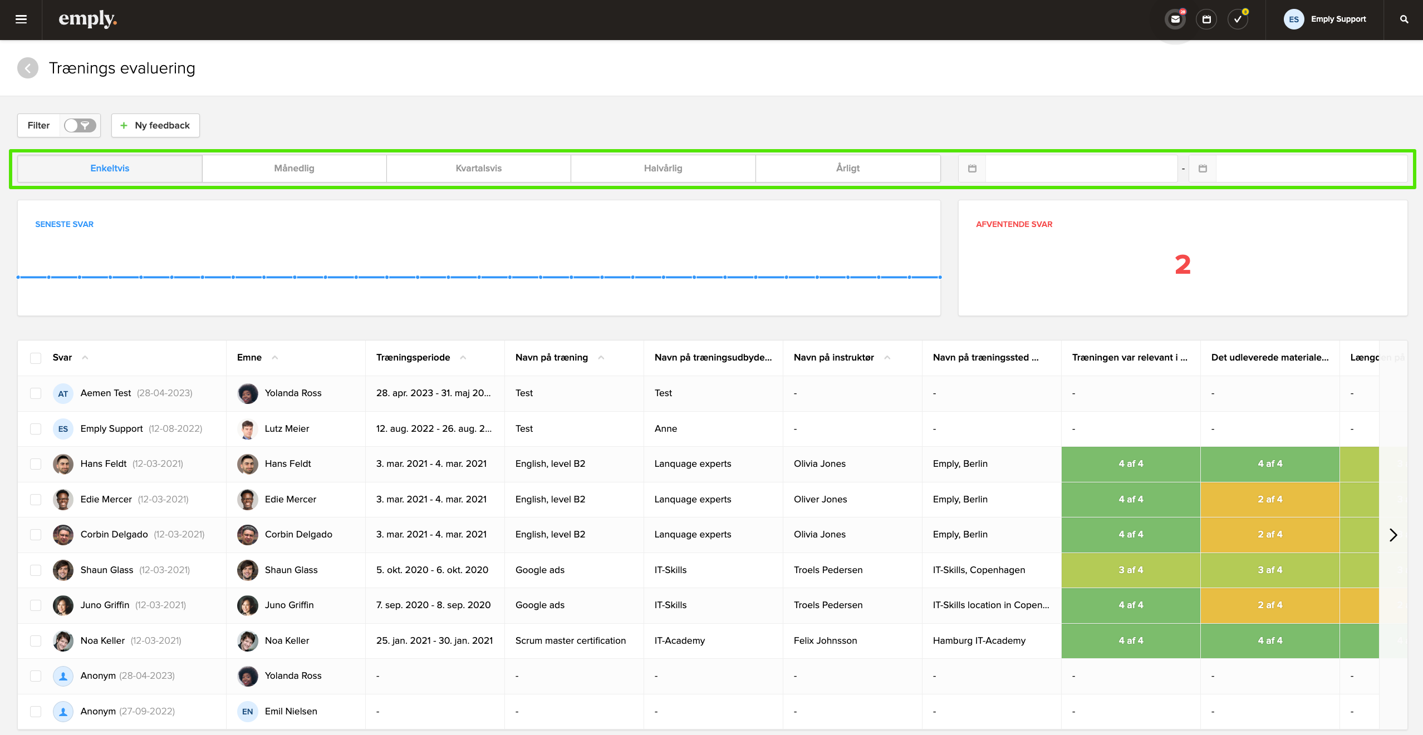The image size is (1423, 735).
Task: Click the Ny feedback button
Action: pyautogui.click(x=155, y=126)
